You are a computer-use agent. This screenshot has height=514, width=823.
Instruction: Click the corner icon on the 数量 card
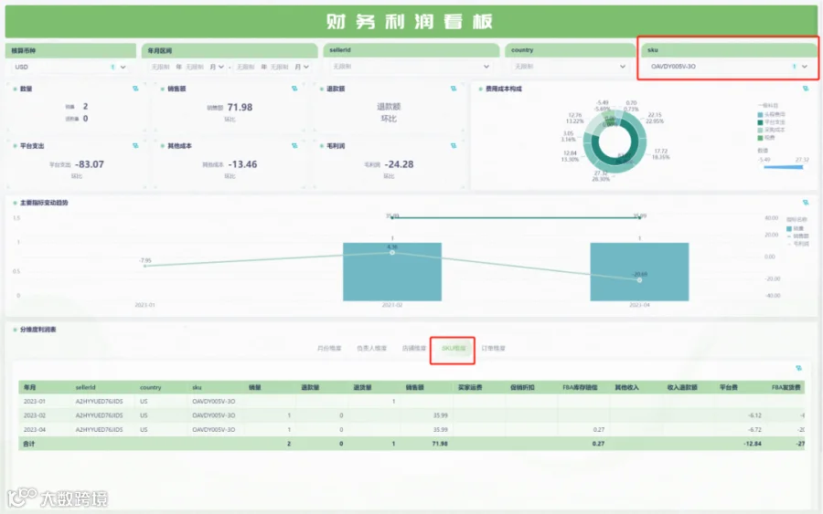click(135, 89)
